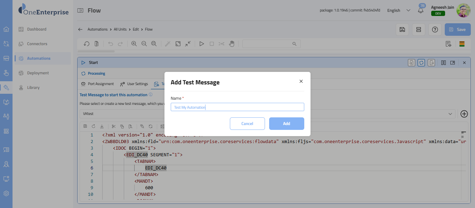Screen dimensions: 475x208
Task: Click the Add button in the dialog
Action: pos(287,124)
